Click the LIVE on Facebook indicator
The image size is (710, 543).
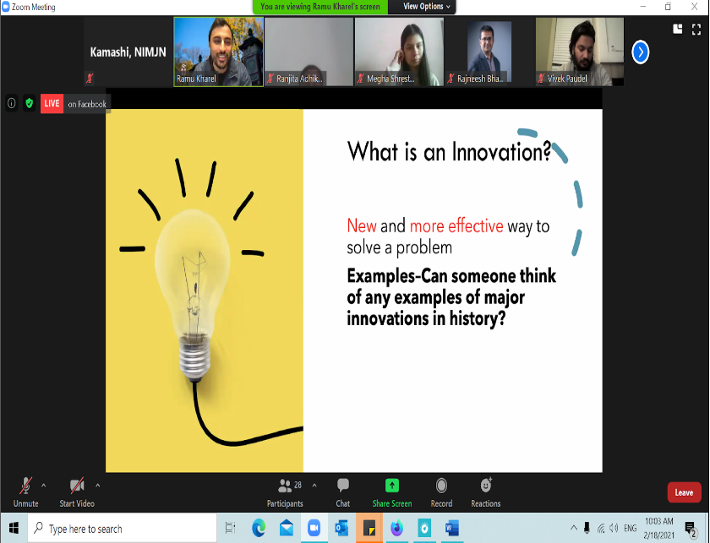(75, 104)
